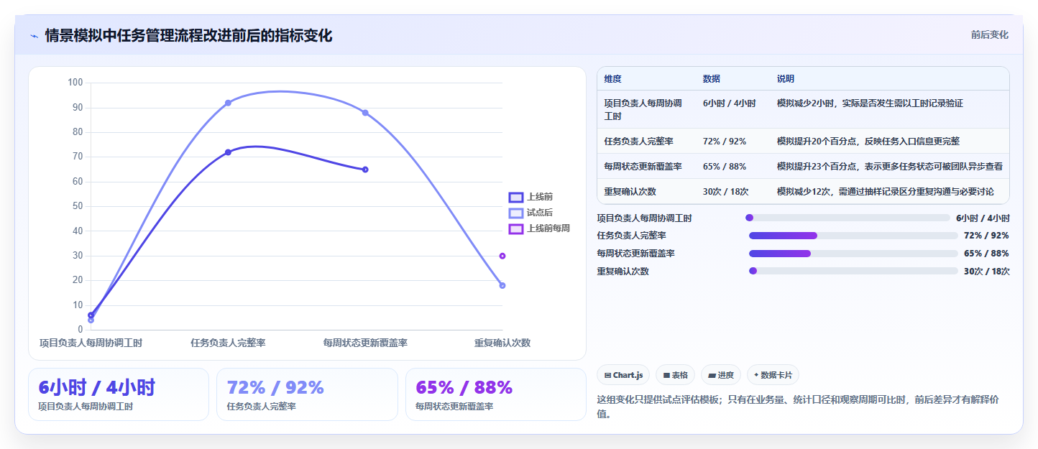
Task: Click the 试点后 data point at 88
Action: 365,113
